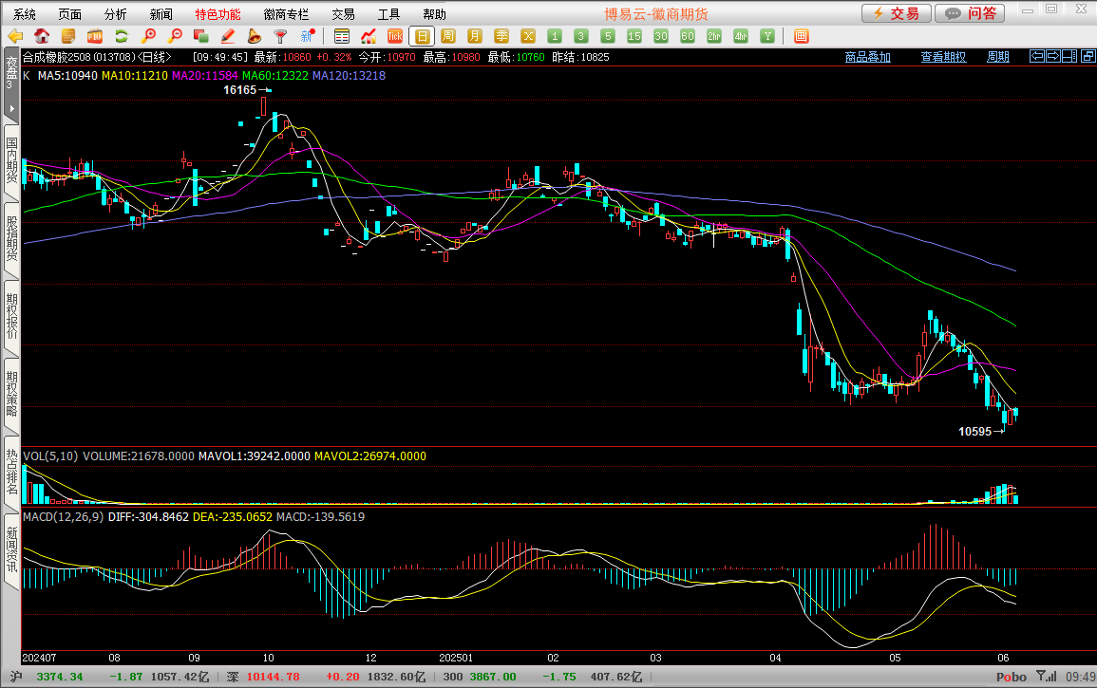Select the red pencil drawing tool

click(227, 36)
